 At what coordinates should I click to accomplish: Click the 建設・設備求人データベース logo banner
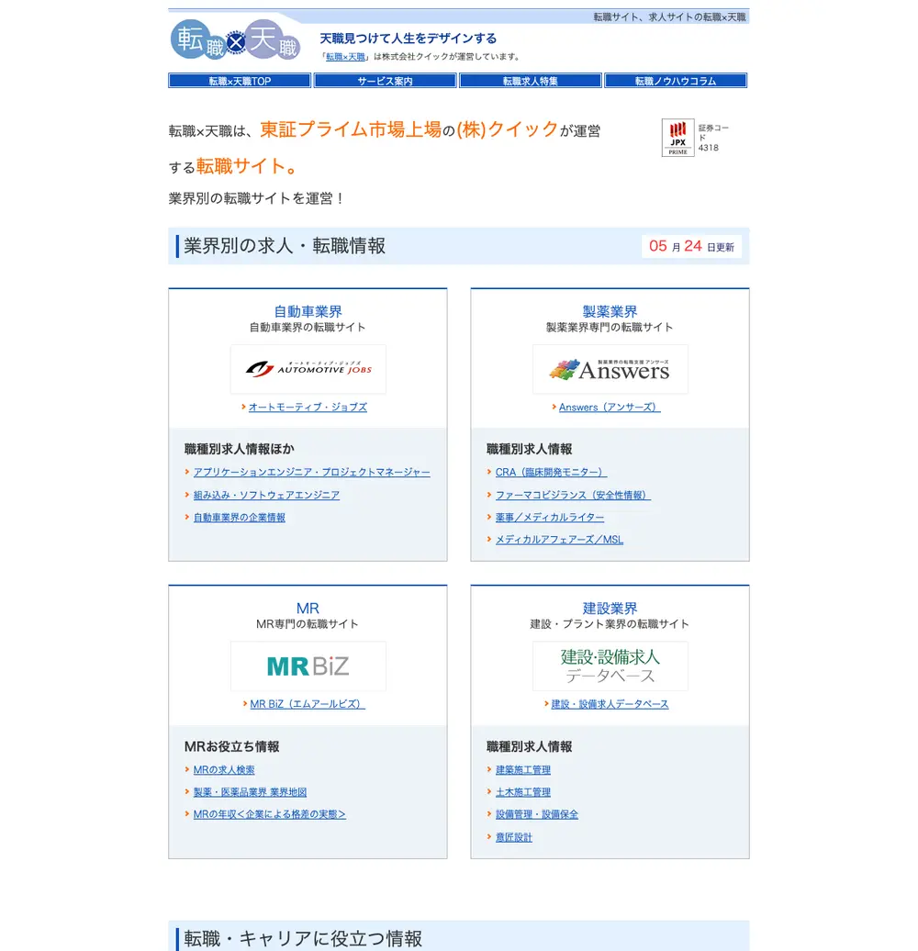pos(610,666)
